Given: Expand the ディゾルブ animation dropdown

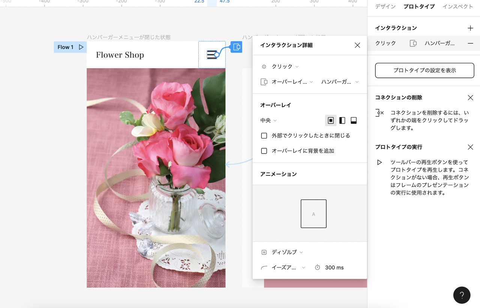Looking at the screenshot, I should click(287, 252).
